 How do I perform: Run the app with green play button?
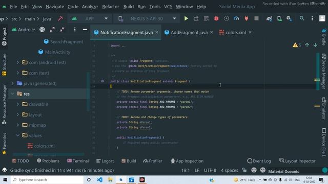click(x=186, y=18)
